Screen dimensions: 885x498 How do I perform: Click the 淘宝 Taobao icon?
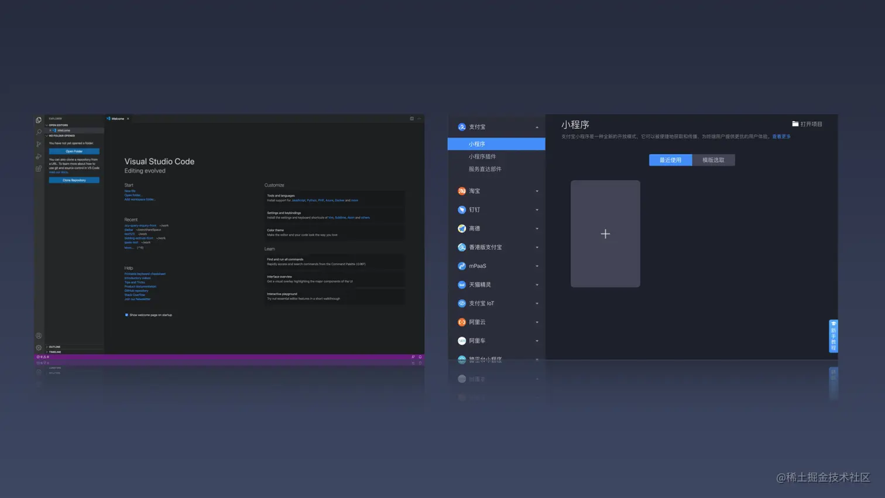pos(462,191)
